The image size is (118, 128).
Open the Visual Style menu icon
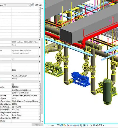click(61, 125)
